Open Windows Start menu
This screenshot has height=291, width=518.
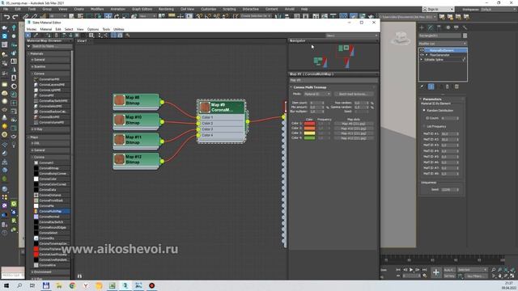pos(6,285)
